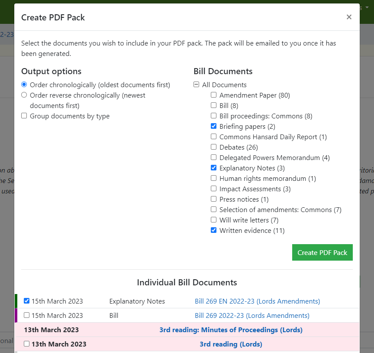The height and width of the screenshot is (353, 374).
Task: Check Human rights memorandum (1)
Action: pos(214,178)
